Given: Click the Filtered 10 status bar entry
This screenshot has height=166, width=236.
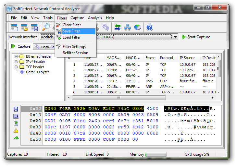Looking at the screenshot, I should [57, 154].
